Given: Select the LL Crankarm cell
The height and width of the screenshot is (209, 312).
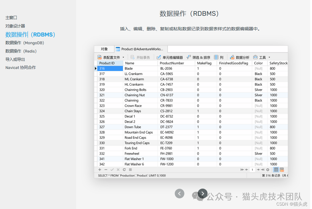Looking at the screenshot, I should (x=140, y=74).
